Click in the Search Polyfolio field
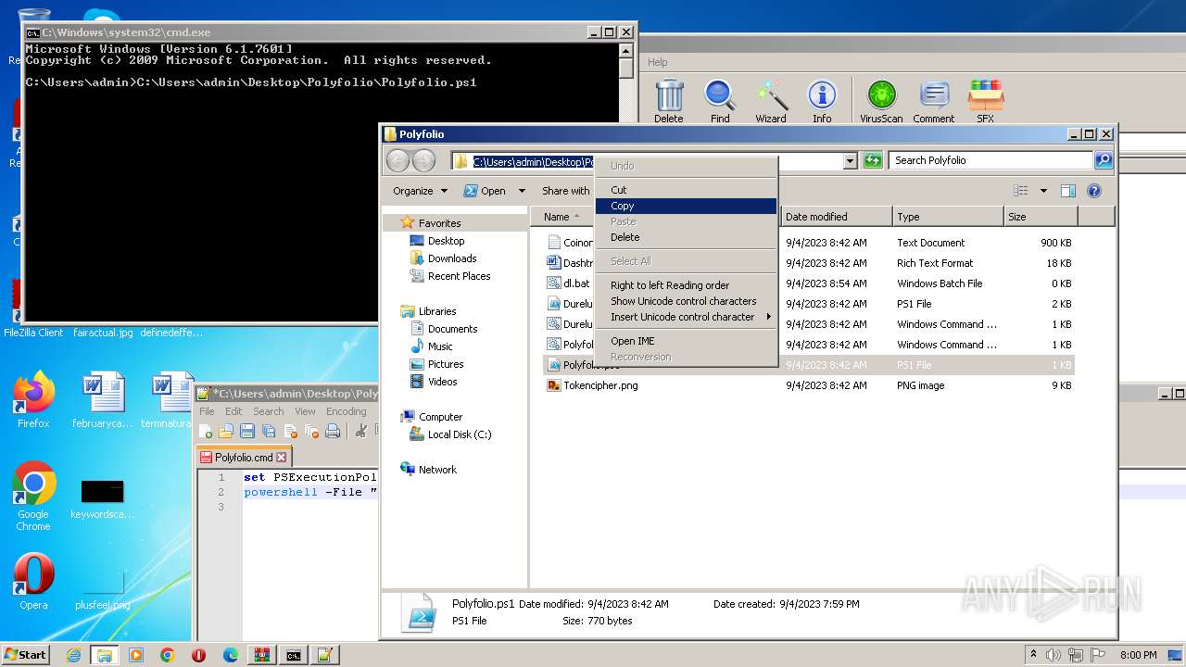The image size is (1186, 667). [990, 160]
